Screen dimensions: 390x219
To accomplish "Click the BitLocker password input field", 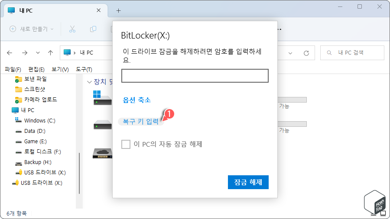I will [195, 76].
